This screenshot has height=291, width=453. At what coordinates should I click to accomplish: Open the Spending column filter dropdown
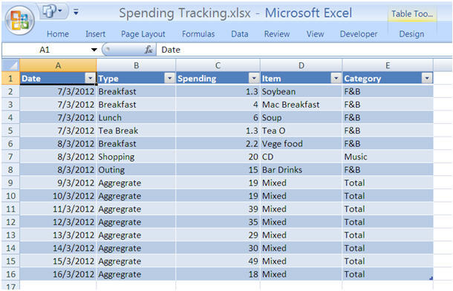tap(254, 78)
